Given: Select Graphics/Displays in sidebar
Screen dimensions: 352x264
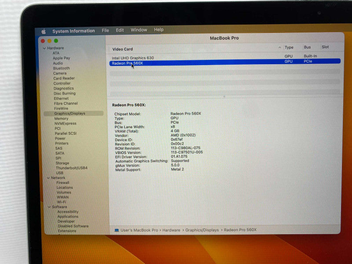Looking at the screenshot, I should pyautogui.click(x=73, y=114).
